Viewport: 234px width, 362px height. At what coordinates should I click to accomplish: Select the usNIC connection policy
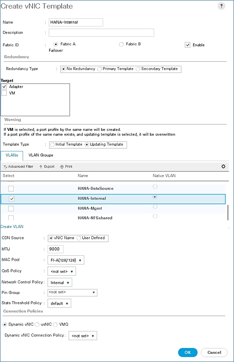click(37, 325)
